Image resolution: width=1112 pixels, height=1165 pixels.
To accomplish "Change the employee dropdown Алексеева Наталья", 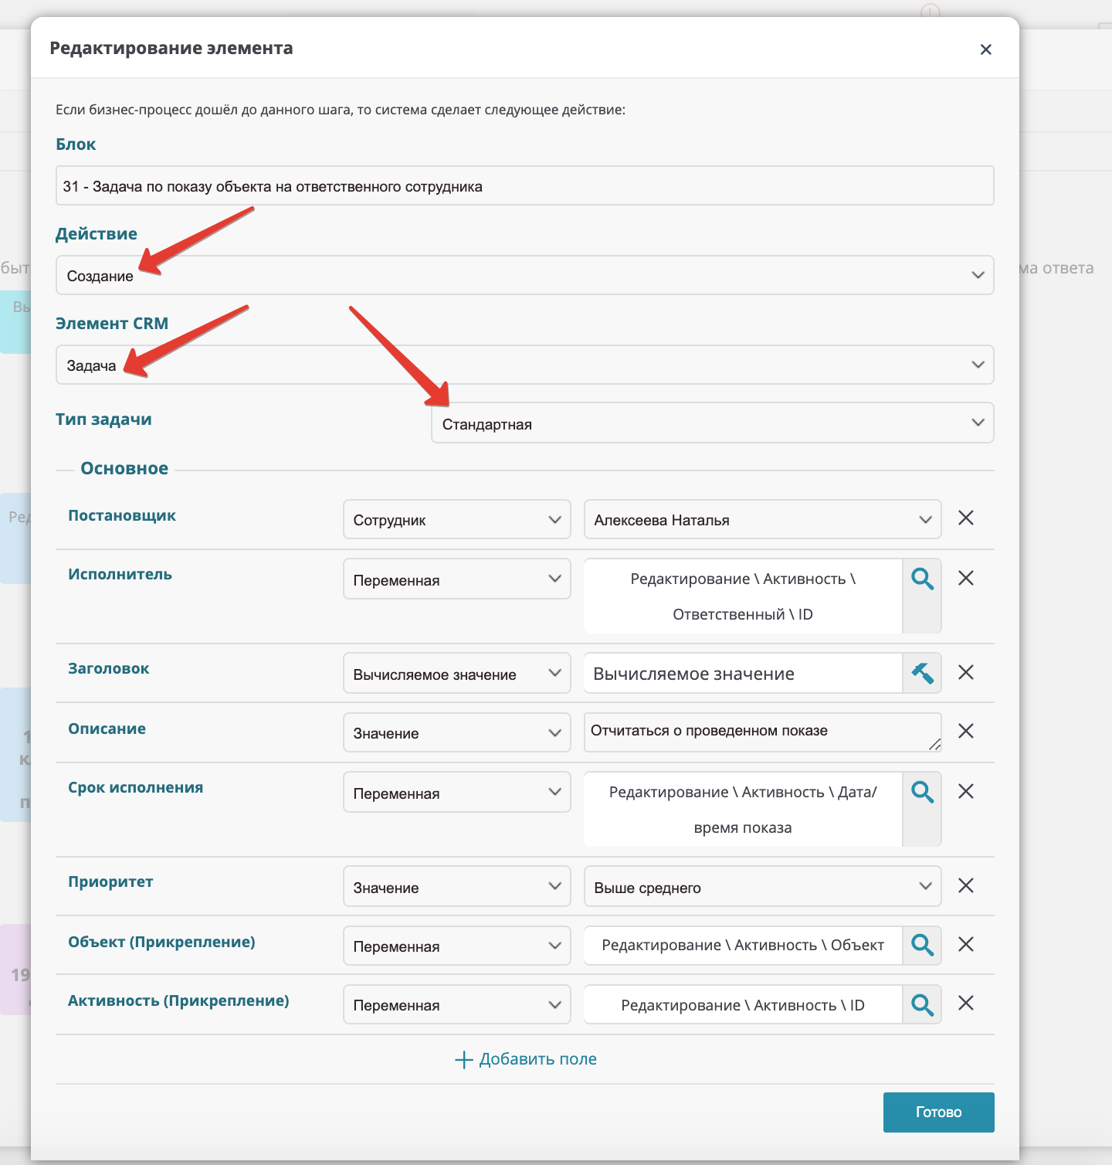I will [762, 519].
